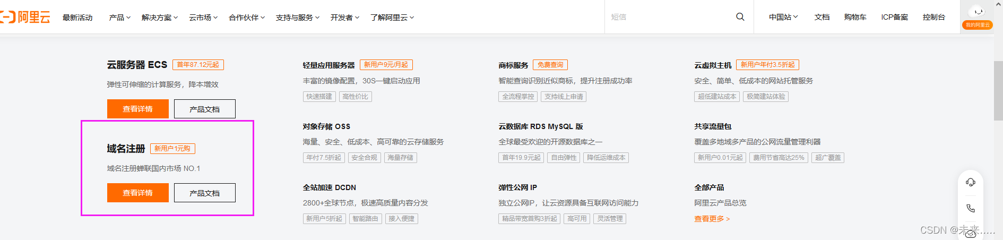Click the phone contact icon
Screen dimensions: 1003x240
(971, 208)
